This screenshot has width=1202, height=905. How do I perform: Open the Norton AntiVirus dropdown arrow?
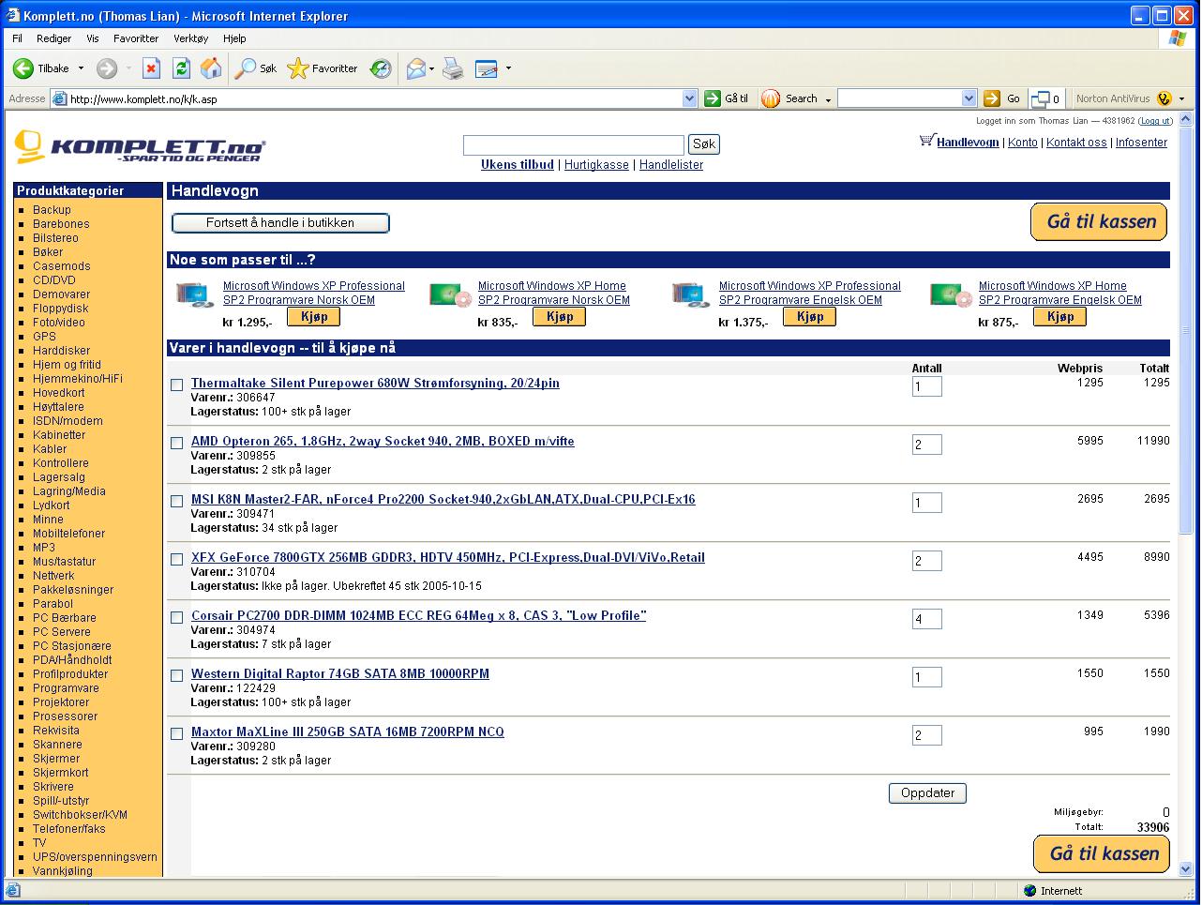coord(1181,98)
